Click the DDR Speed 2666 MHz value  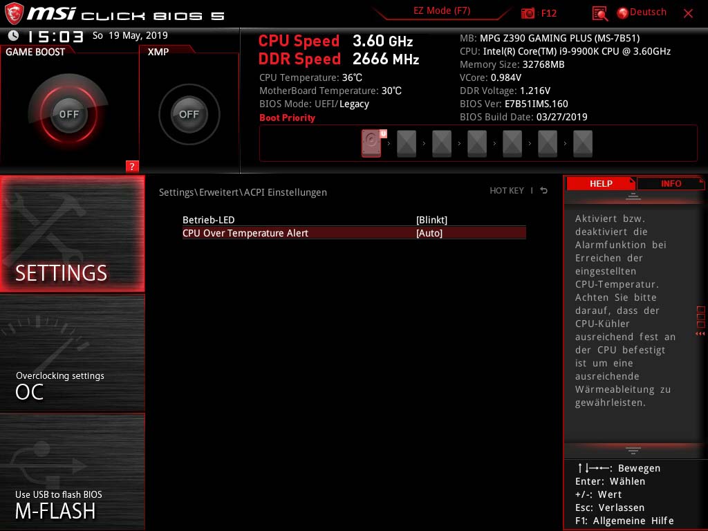386,59
